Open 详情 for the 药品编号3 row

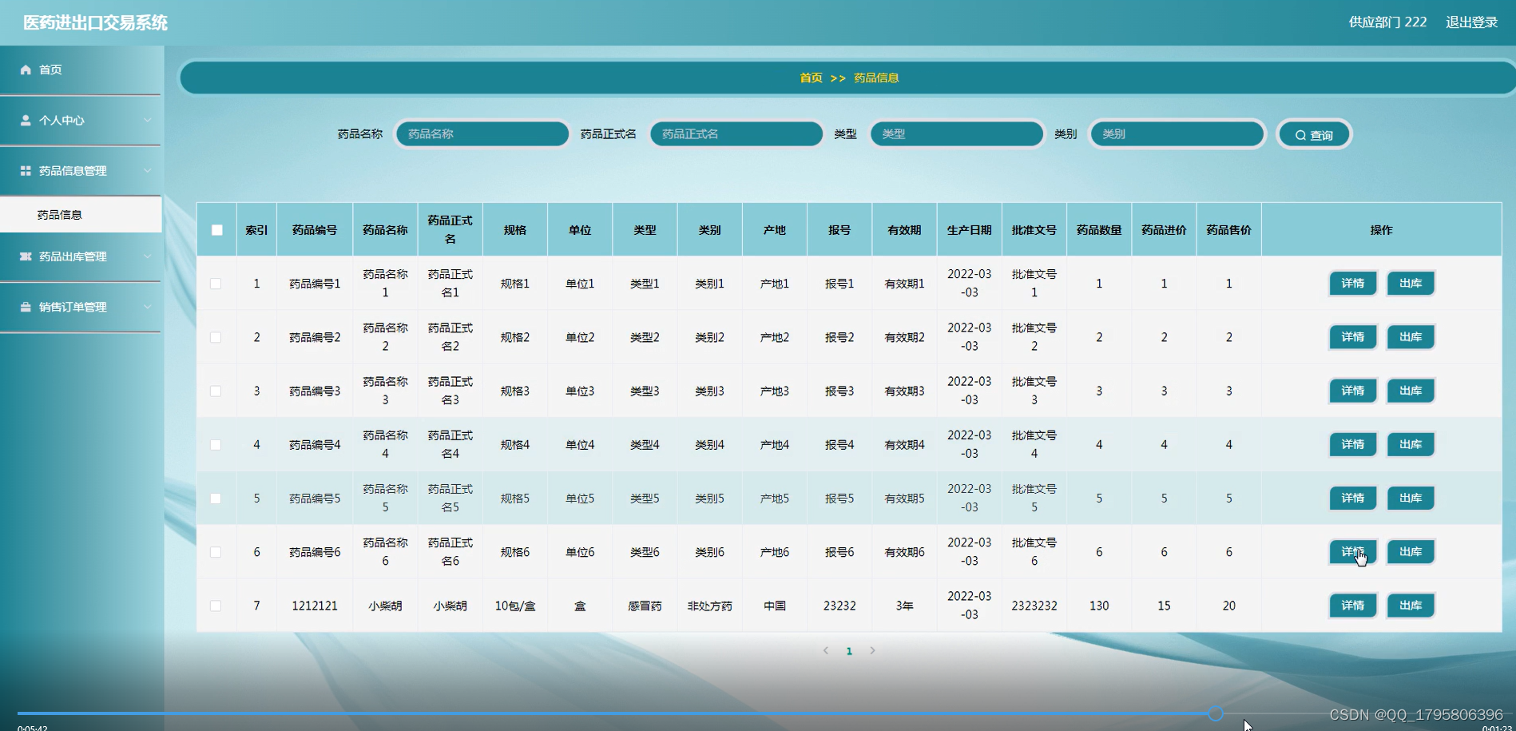coord(1352,391)
